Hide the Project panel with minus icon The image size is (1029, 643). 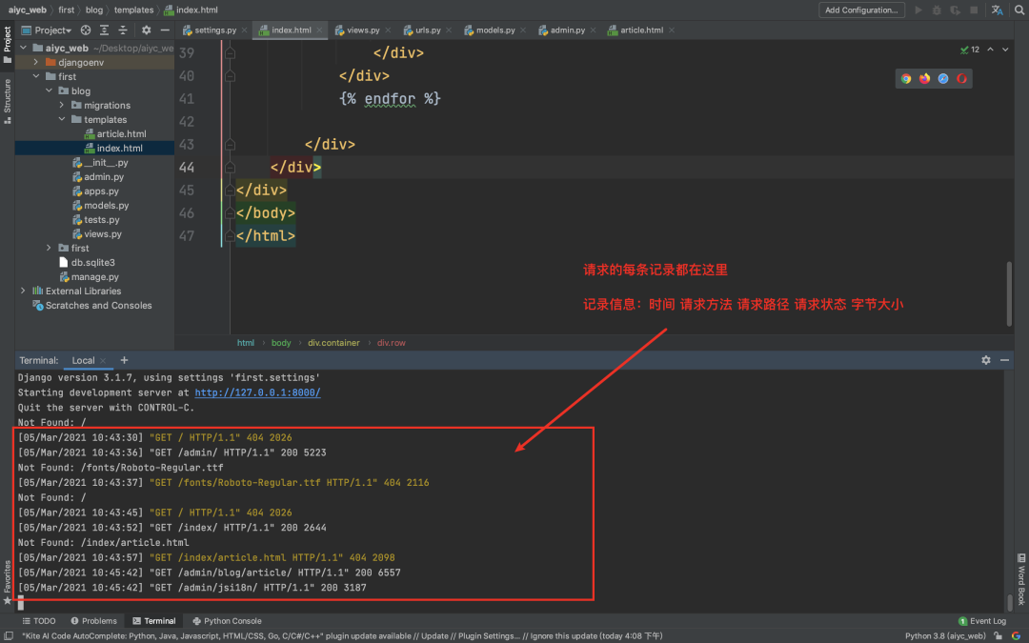165,30
